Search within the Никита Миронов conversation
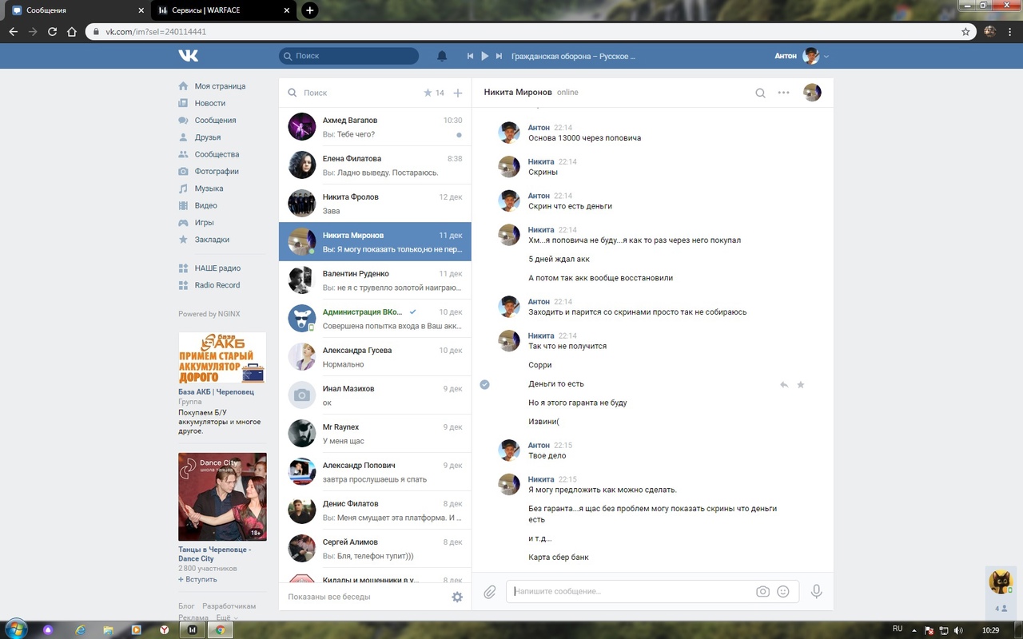This screenshot has width=1023, height=639. tap(760, 93)
